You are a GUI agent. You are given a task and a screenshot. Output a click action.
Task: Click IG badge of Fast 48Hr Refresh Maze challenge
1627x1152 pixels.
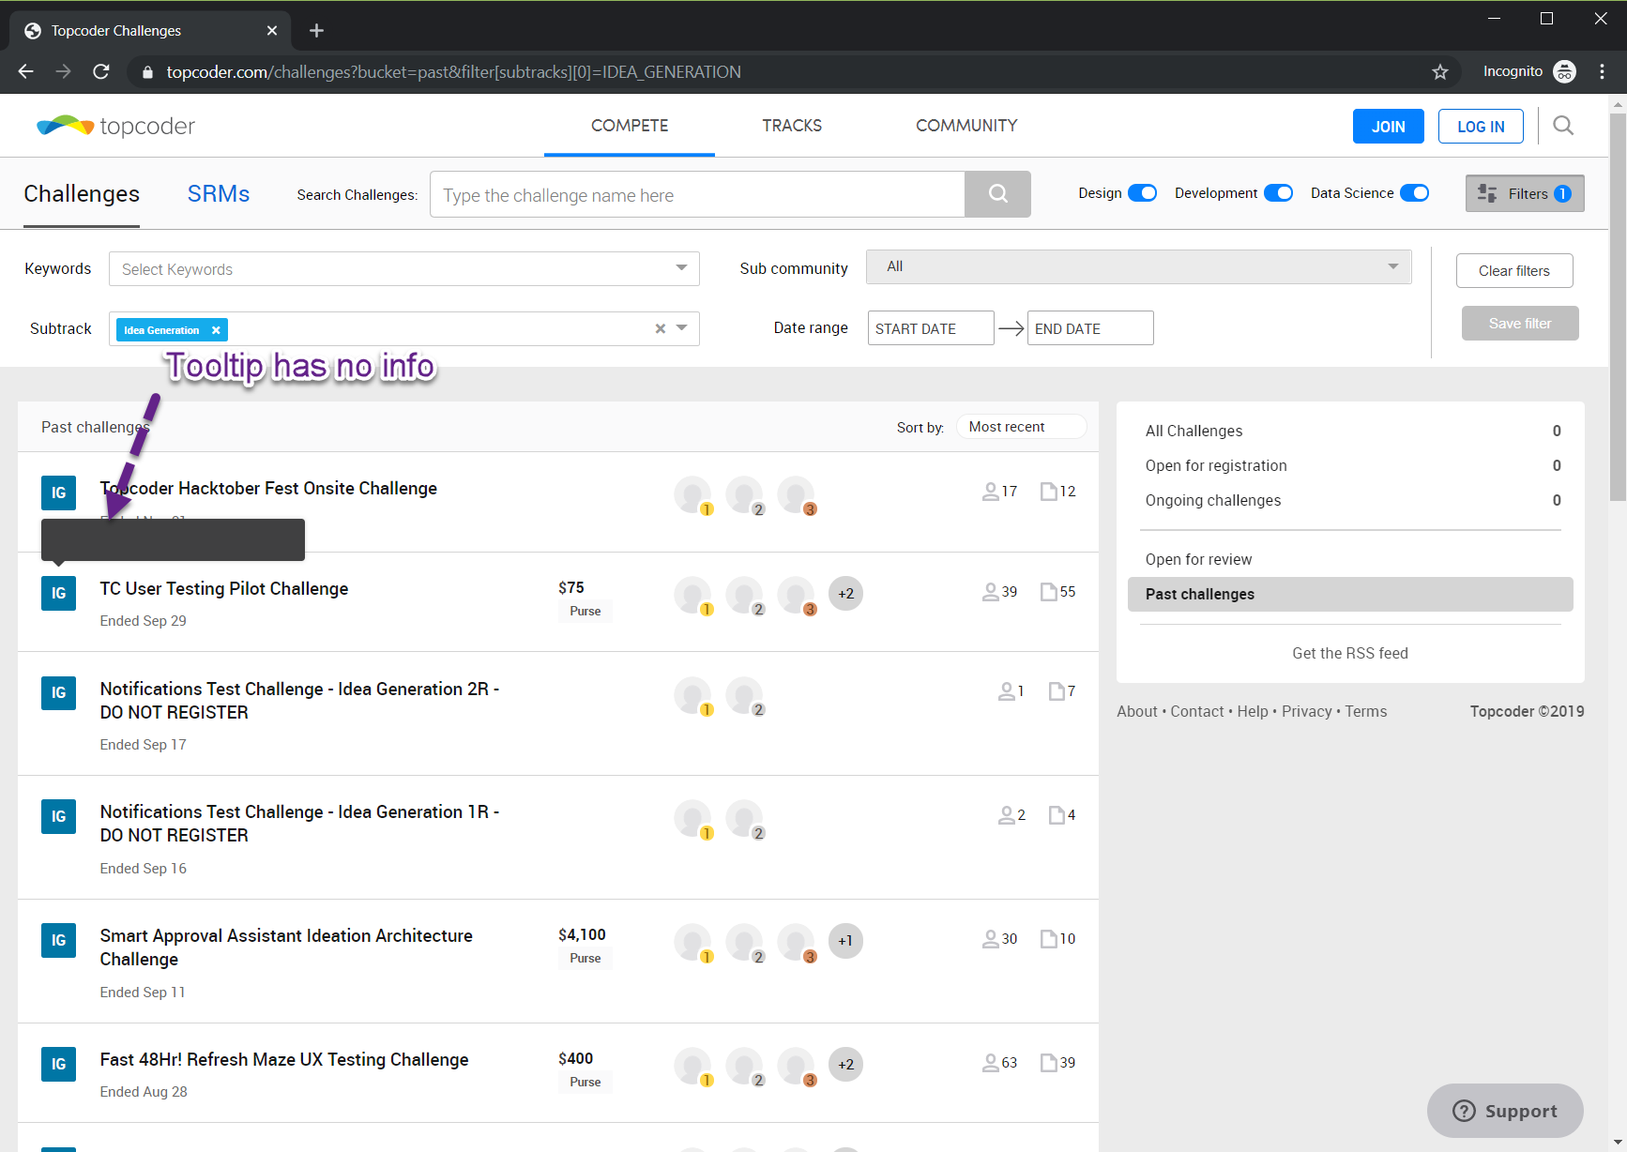(58, 1064)
